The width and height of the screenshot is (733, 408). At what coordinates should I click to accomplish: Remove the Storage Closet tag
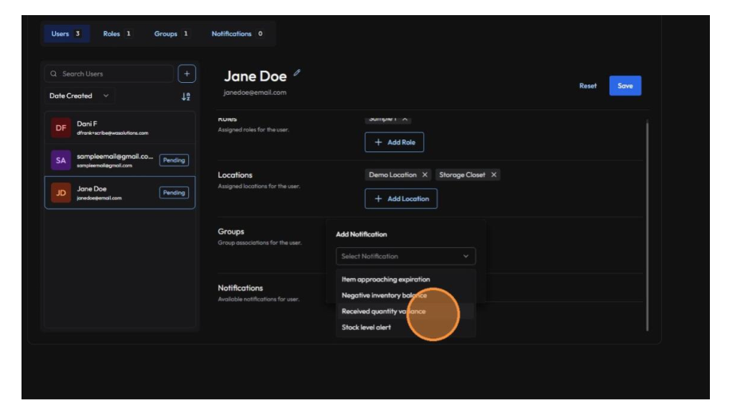(494, 175)
